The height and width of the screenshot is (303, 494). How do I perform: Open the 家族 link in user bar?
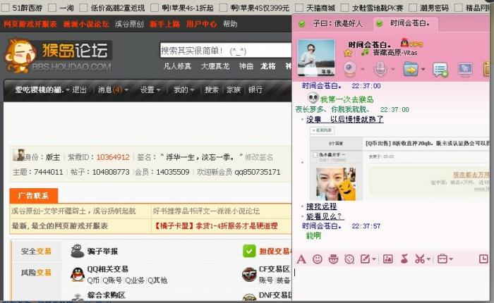click(x=234, y=90)
